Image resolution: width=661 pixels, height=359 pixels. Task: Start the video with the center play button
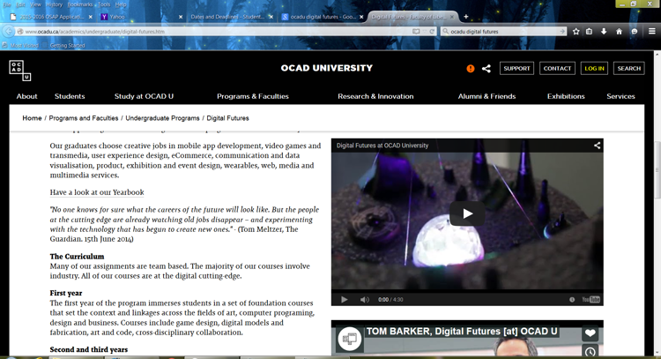pyautogui.click(x=467, y=213)
